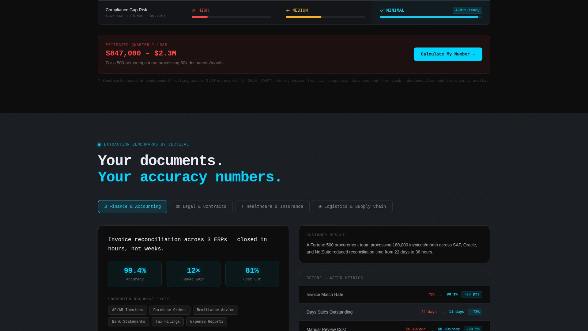The image size is (588, 331).
Task: Click the 11 days after value
Action: pos(456,312)
